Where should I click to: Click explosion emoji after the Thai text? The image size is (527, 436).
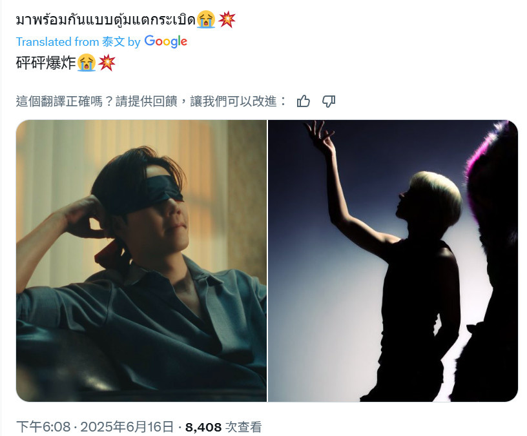[x=227, y=20]
